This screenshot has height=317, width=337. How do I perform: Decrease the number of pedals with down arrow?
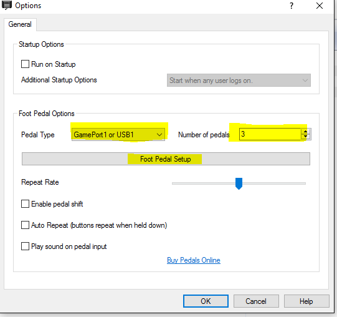click(305, 137)
